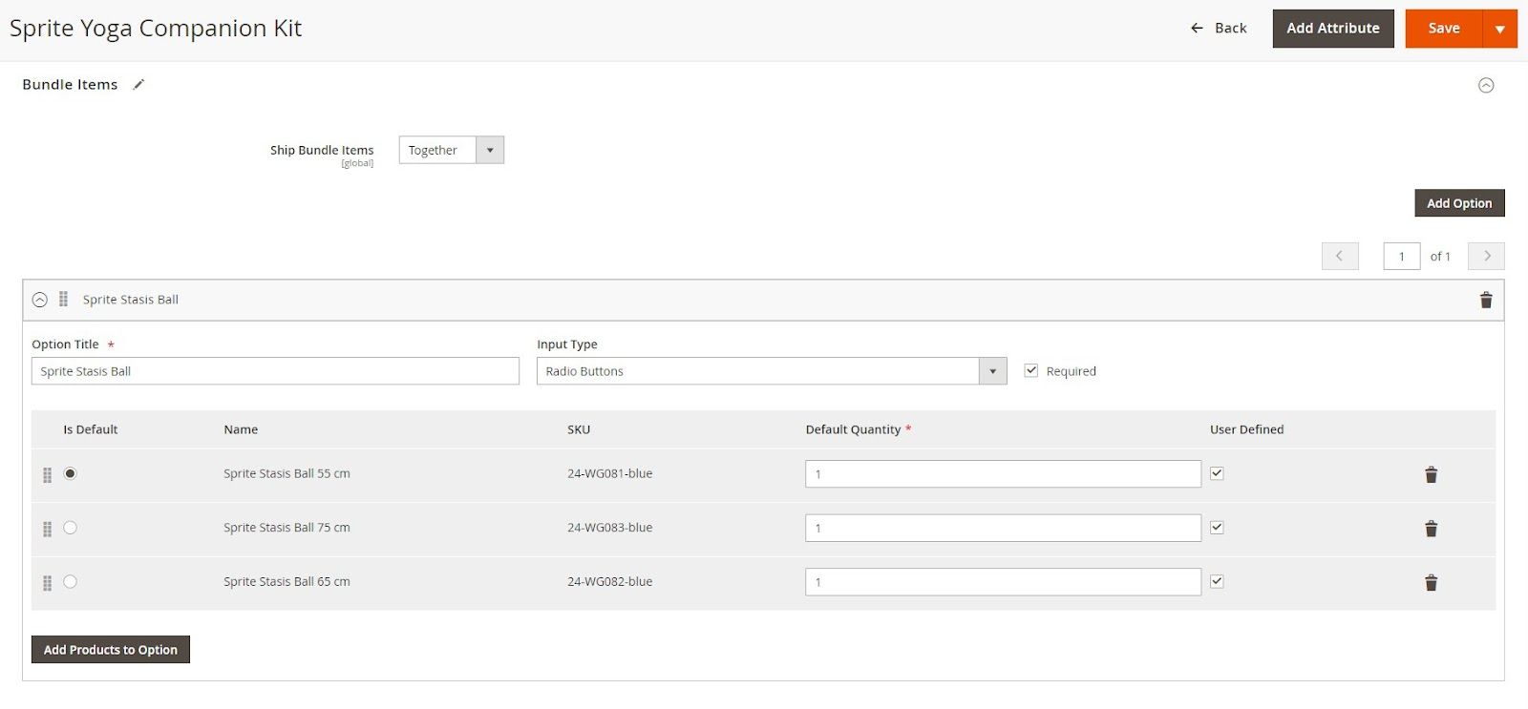This screenshot has width=1528, height=709.
Task: Click the name Sprite Stasis Ball 55 cm
Action: (x=286, y=473)
